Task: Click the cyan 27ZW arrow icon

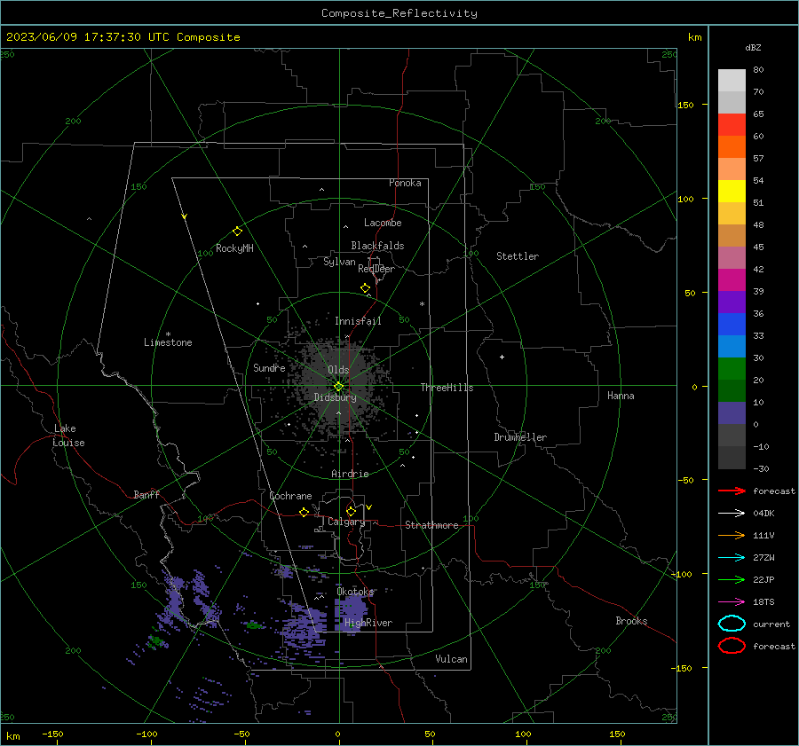Action: (732, 558)
